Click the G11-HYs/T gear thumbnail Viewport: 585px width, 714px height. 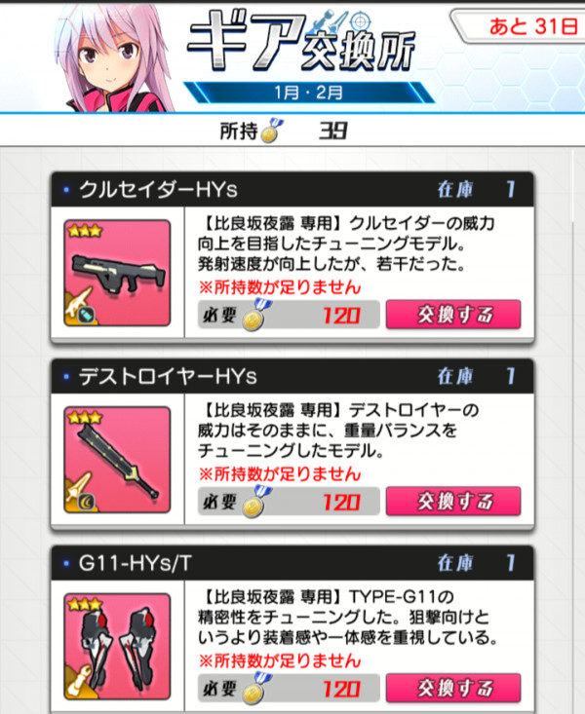click(x=117, y=647)
